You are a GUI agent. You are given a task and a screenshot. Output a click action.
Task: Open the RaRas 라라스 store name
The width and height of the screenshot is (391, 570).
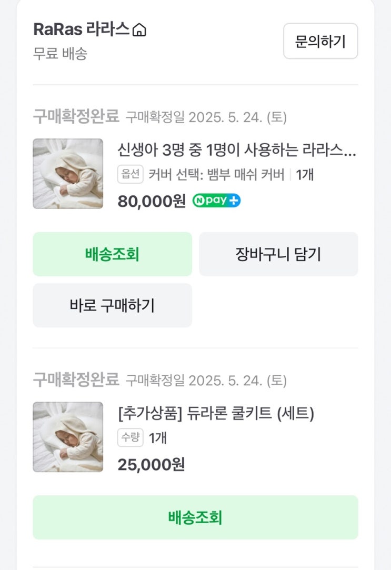click(81, 29)
